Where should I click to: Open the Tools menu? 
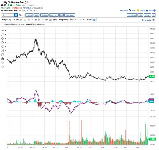[x=36, y=15]
